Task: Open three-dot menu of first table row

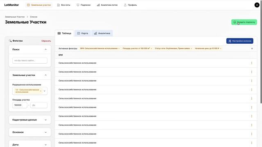Action: click(252, 63)
